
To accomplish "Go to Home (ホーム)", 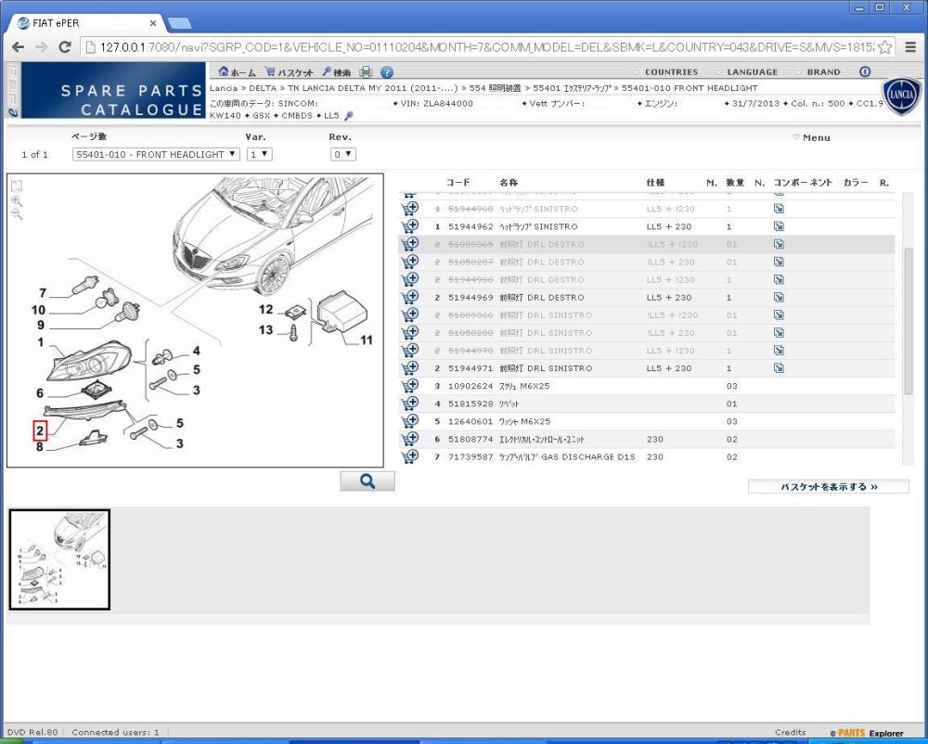I will pos(237,72).
